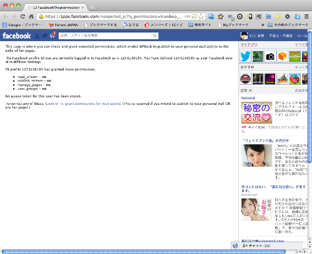Viewport: 312px width, 254px height.
Task: Go forward with the browser forward arrow
Action: click(x=14, y=16)
